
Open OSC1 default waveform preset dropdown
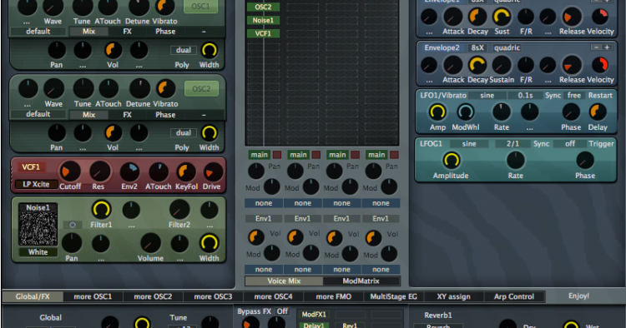pyautogui.click(x=38, y=32)
